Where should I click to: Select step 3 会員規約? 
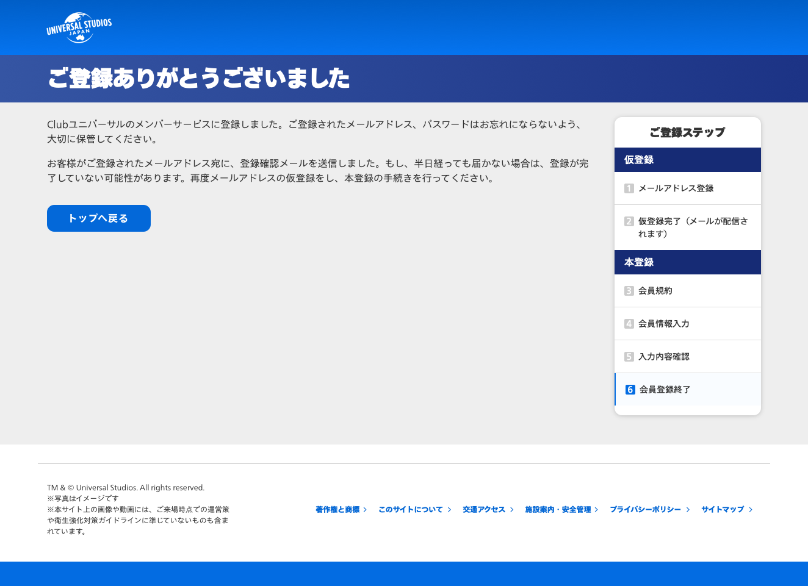[688, 291]
